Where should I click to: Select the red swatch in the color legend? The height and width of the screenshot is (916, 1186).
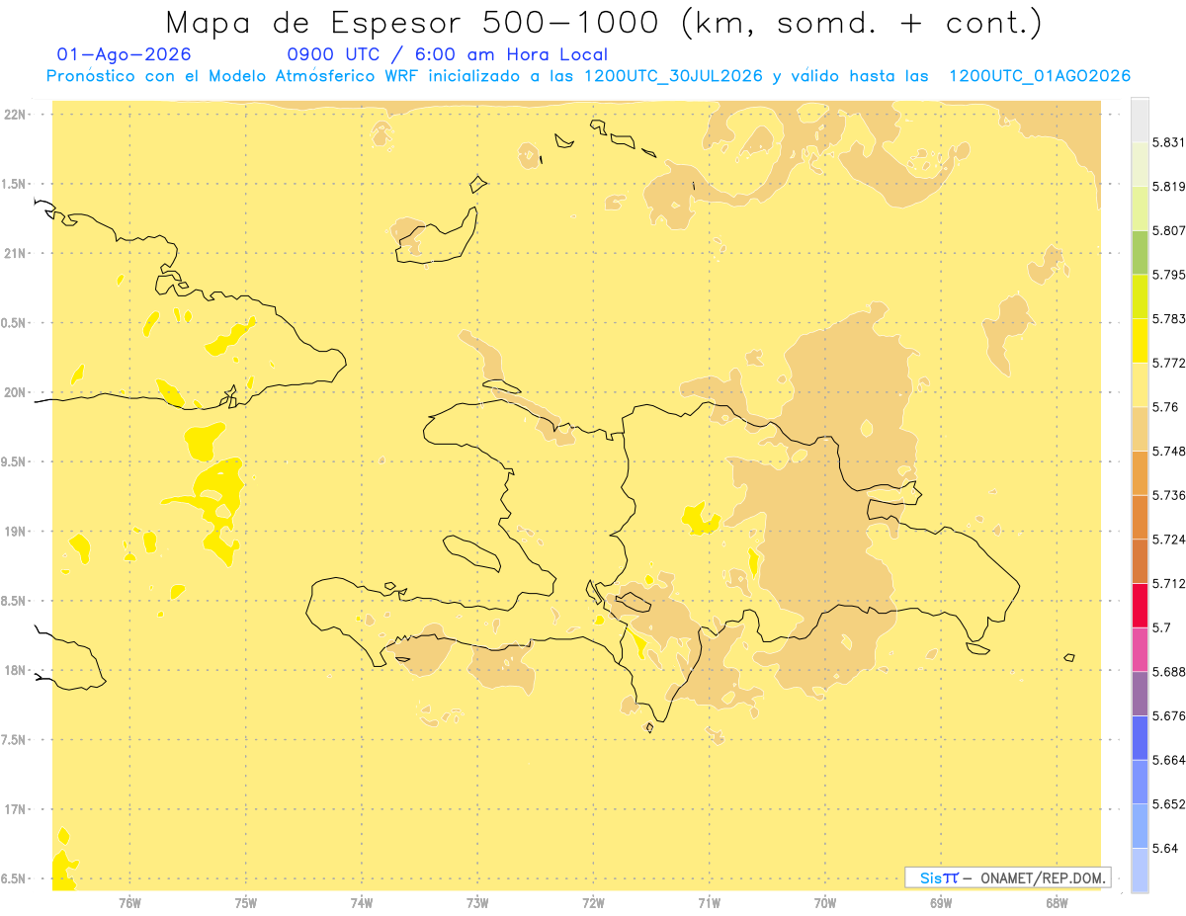(1140, 605)
